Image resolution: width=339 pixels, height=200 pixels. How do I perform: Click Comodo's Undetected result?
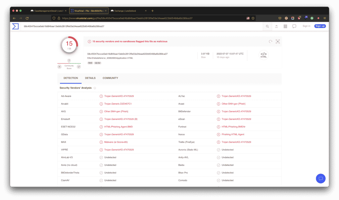pyautogui.click(x=227, y=180)
